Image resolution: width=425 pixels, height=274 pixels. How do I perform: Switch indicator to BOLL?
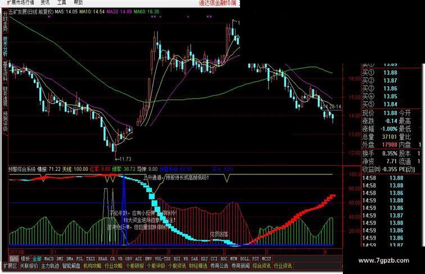tap(245, 259)
